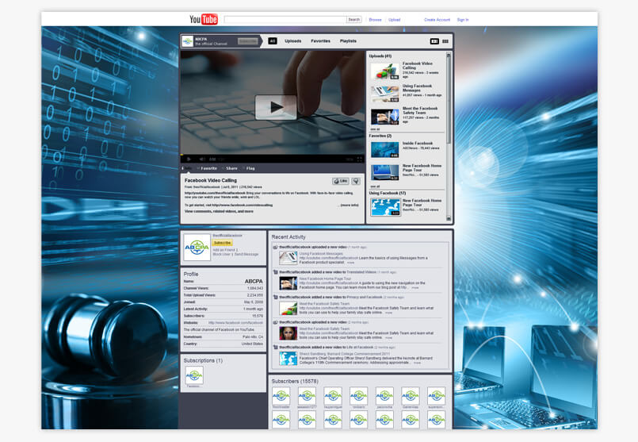Viewport: 638px width, 442px height.
Task: Click the Translated Videos playlist link
Action: pos(361,271)
